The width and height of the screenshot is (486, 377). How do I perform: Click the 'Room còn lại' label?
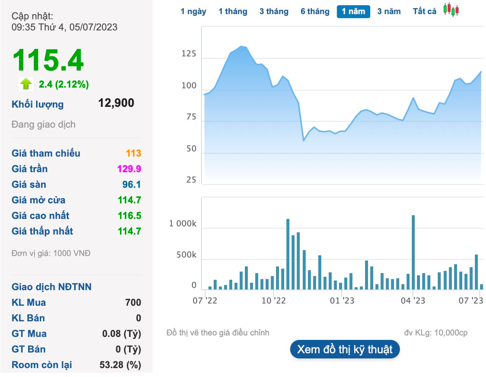click(42, 365)
